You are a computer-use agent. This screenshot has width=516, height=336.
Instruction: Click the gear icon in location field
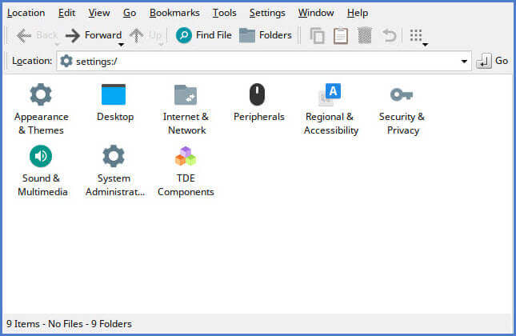pos(66,61)
